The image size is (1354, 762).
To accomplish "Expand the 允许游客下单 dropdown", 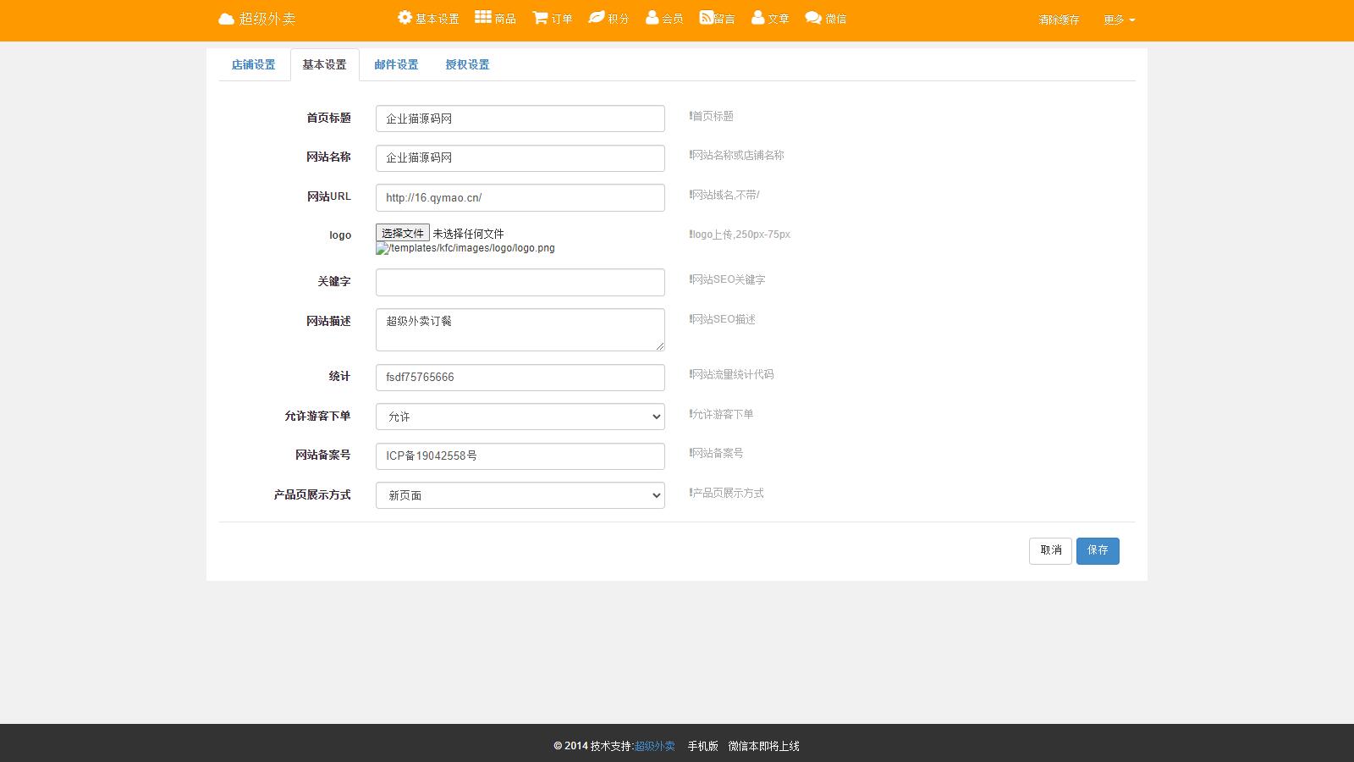I will click(520, 417).
